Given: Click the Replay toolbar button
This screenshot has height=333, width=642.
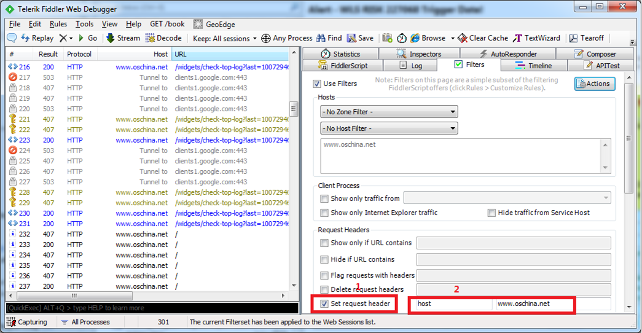Looking at the screenshot, I should 37,38.
